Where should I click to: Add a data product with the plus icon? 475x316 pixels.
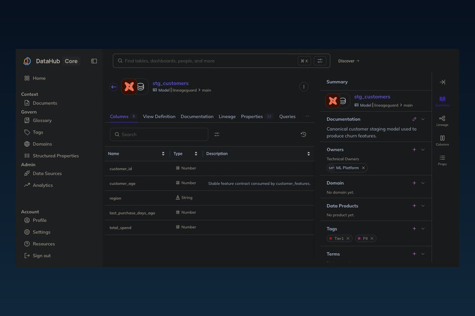pos(414,205)
